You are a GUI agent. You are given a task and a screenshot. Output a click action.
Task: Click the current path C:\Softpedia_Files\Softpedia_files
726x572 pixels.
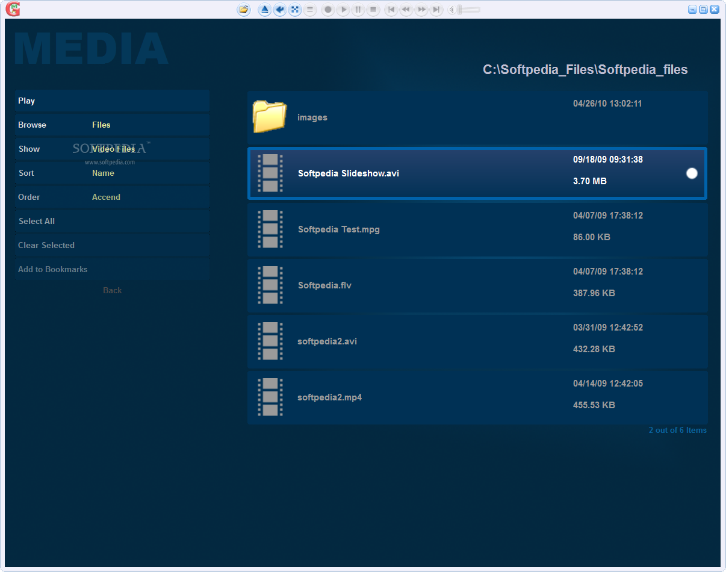(x=585, y=70)
